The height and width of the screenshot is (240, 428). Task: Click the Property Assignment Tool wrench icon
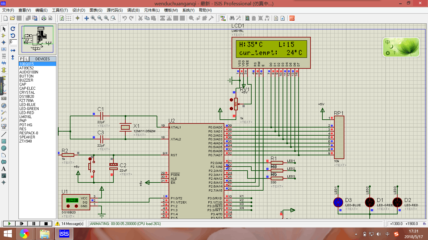click(x=239, y=18)
